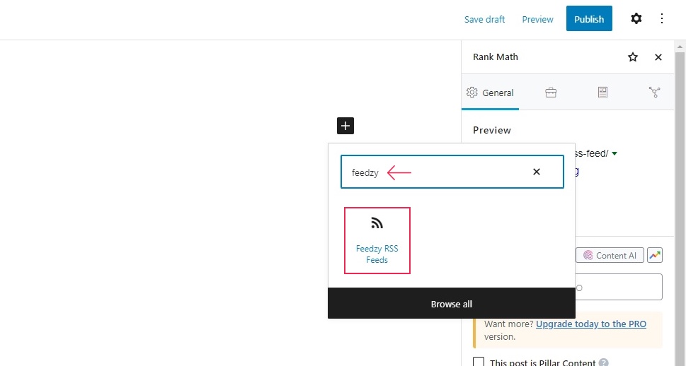Click the trends chart icon button
Screen dimensions: 686x366
coord(655,256)
